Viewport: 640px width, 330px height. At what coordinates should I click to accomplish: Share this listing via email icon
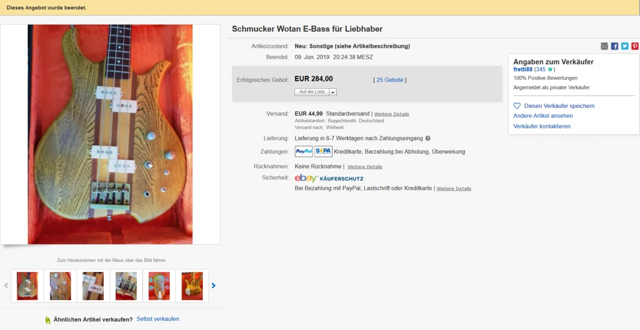(604, 46)
